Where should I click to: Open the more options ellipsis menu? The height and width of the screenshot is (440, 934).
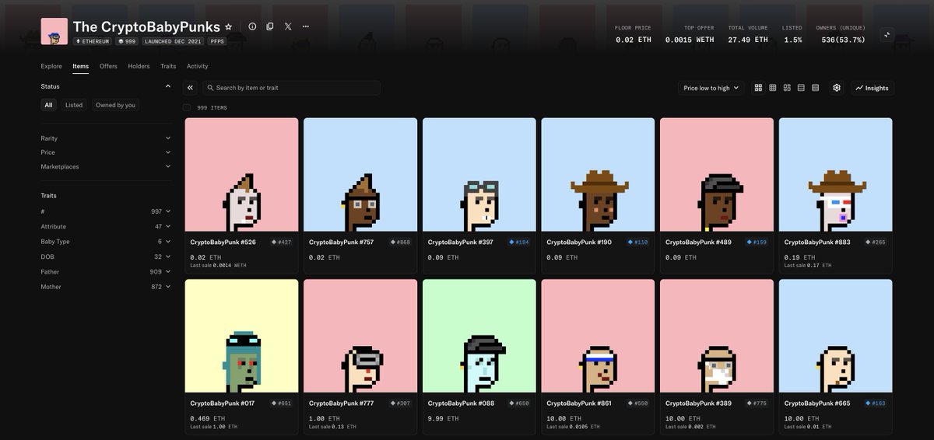306,26
